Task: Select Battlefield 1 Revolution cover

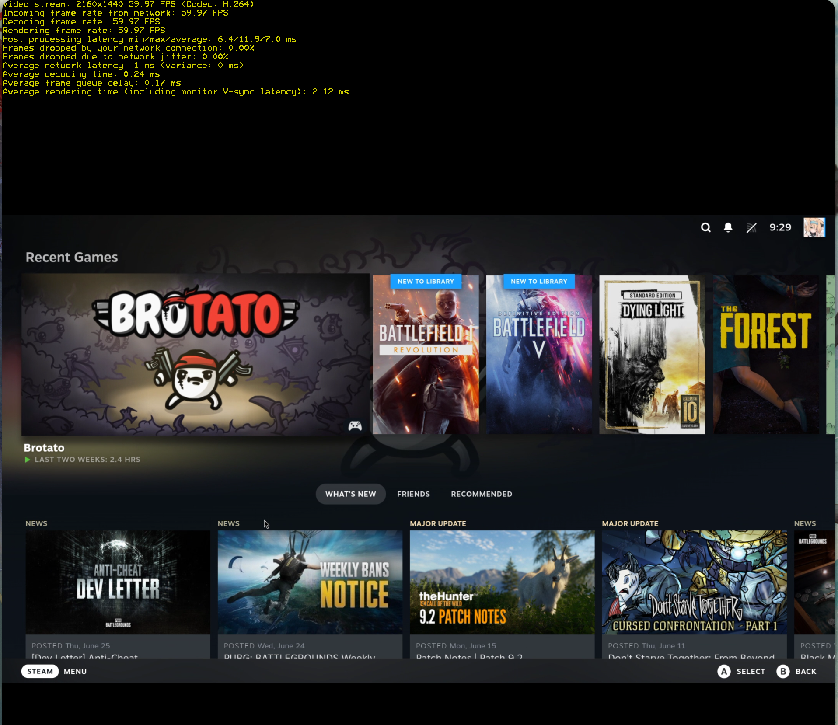Action: 426,355
